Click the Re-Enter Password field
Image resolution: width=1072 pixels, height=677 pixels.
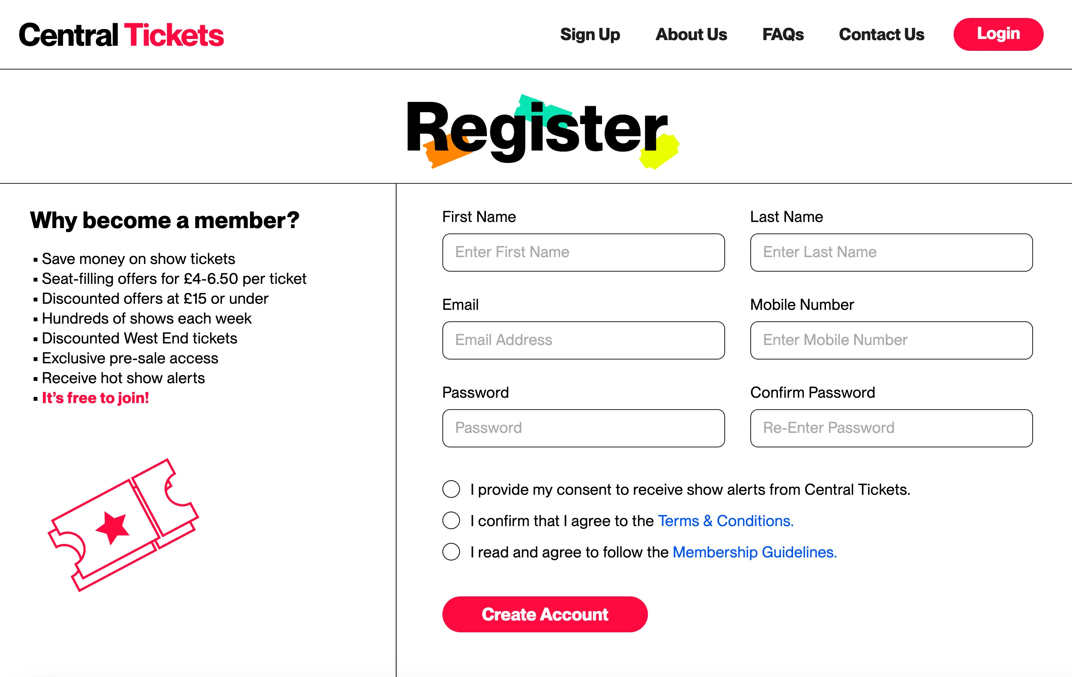point(891,428)
